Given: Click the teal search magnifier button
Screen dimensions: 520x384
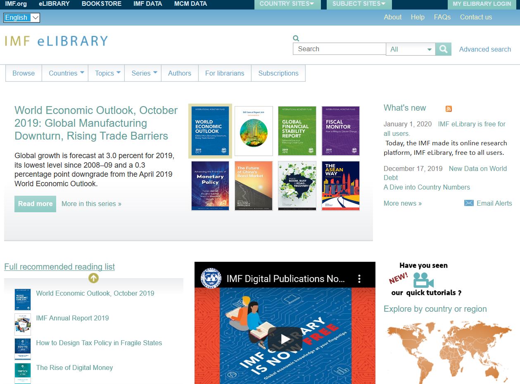Looking at the screenshot, I should click(x=443, y=49).
